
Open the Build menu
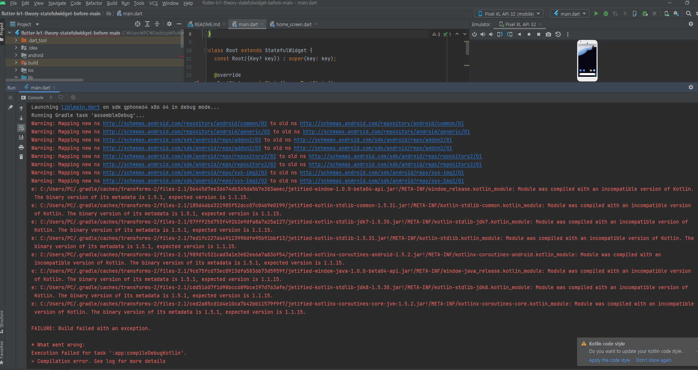(112, 3)
